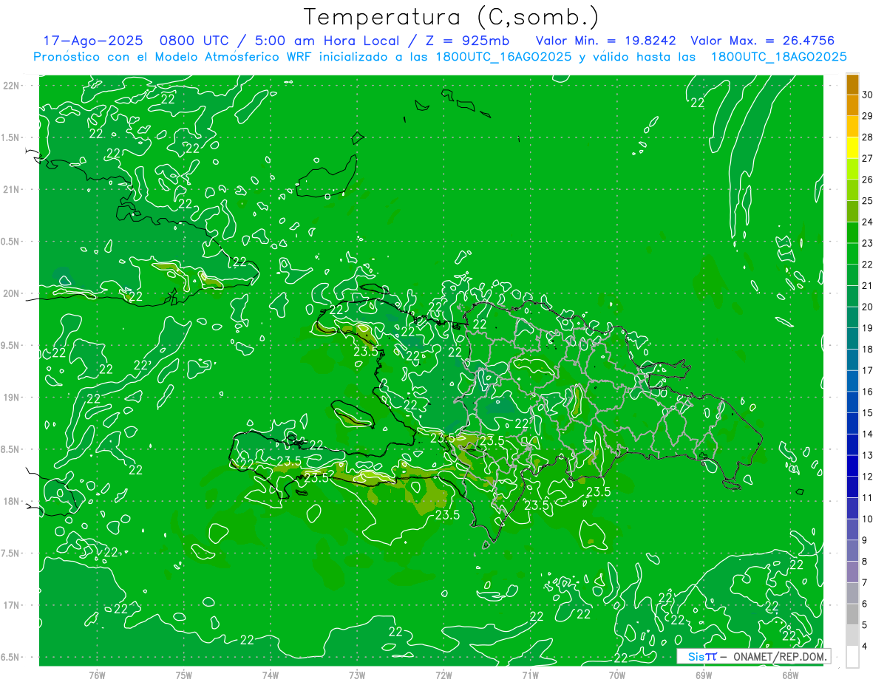Click the legend value "20"
This screenshot has width=887, height=685.
coord(868,307)
